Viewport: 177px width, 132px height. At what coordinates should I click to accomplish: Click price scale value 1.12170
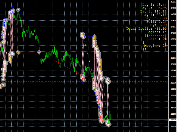pyautogui.click(x=173, y=95)
